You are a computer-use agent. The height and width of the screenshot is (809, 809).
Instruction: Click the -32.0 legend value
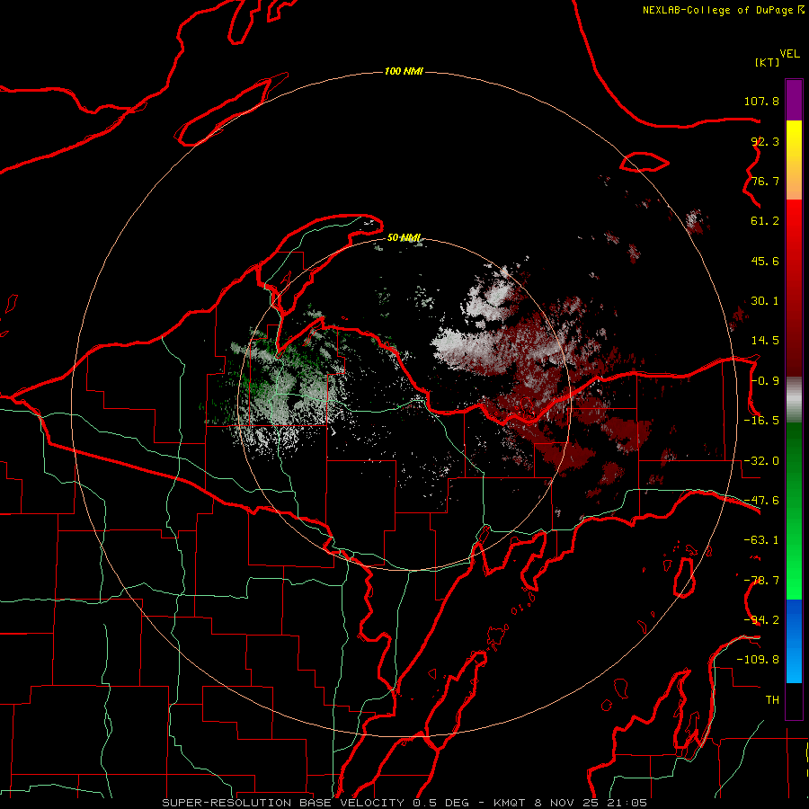tap(761, 461)
